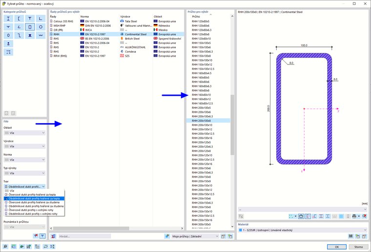The image size is (371, 252).
Task: Click the pin favorite icon beside Moje průřezy
Action: pos(167,236)
